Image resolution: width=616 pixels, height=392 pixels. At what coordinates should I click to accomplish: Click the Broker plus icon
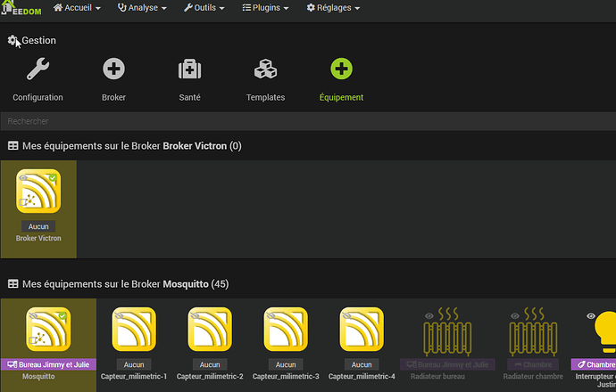113,69
